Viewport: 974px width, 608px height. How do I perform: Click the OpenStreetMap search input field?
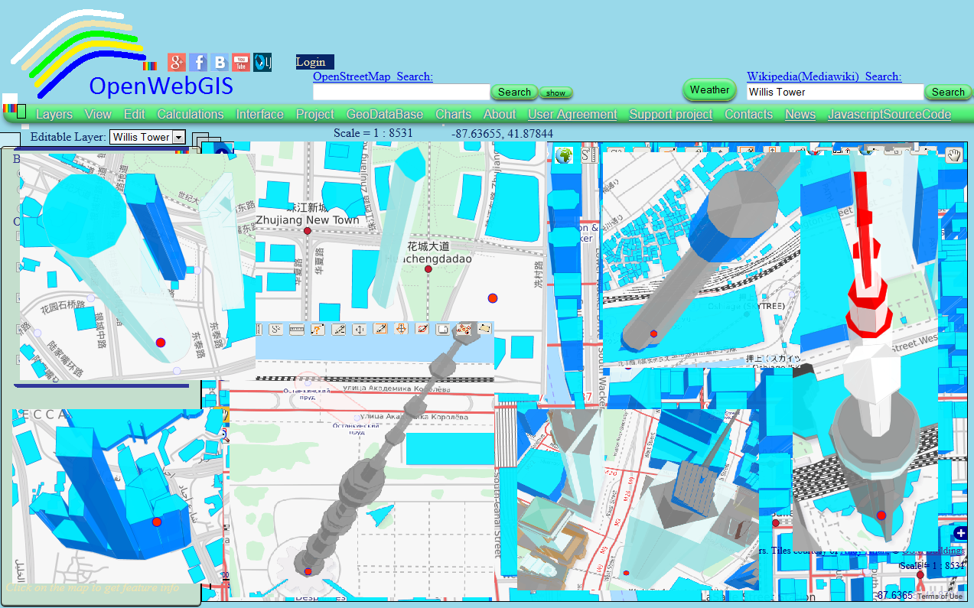tap(402, 92)
